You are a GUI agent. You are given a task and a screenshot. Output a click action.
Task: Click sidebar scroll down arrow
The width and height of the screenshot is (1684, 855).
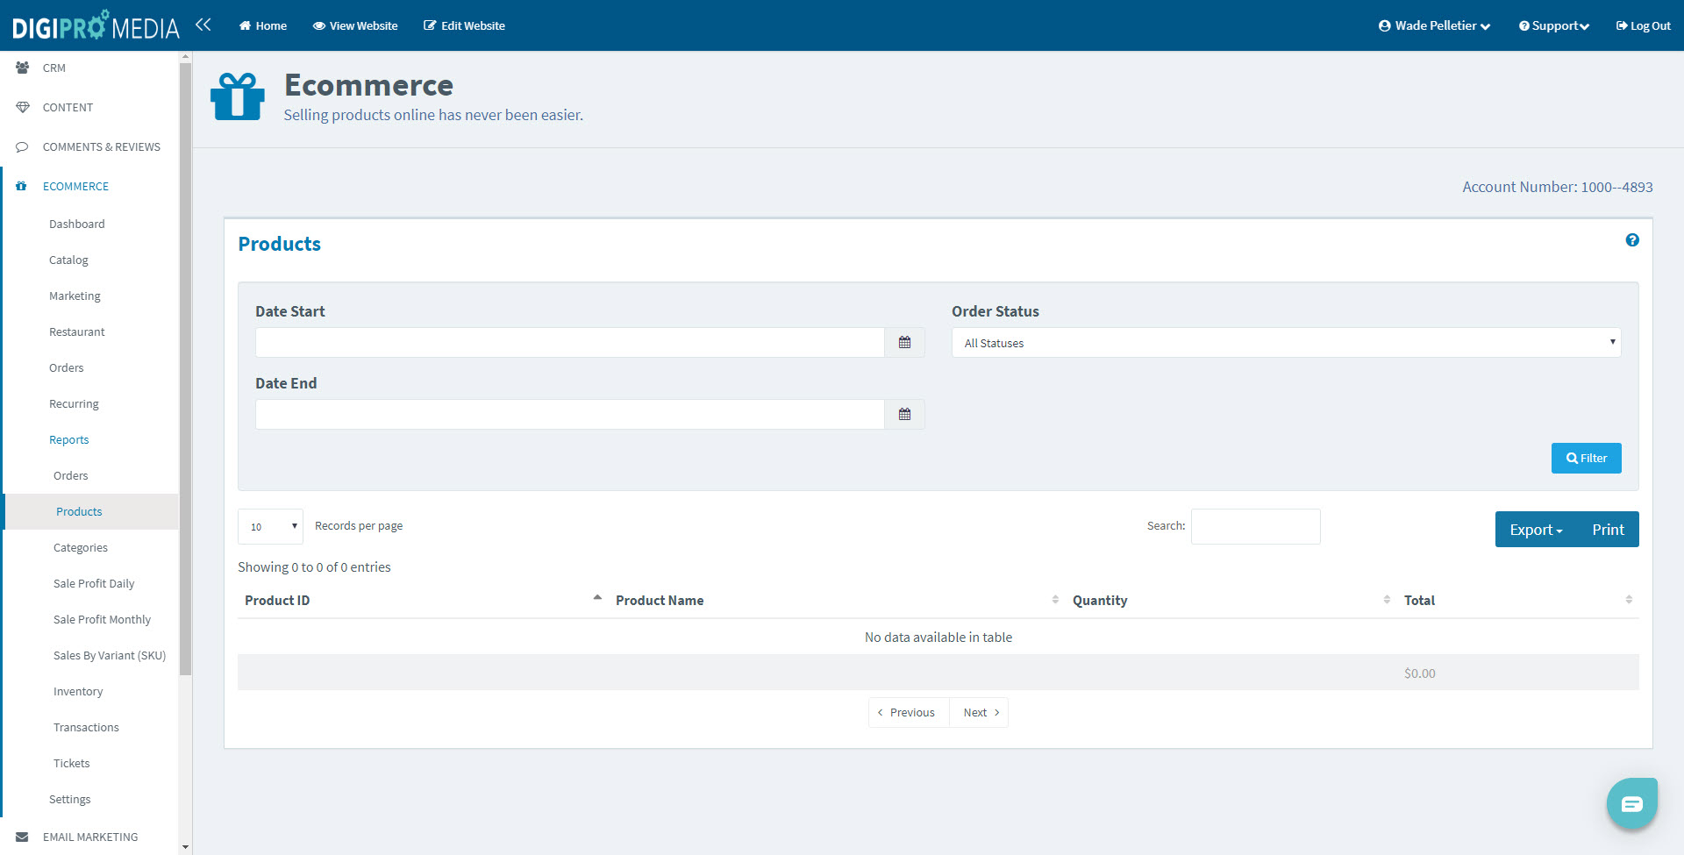pyautogui.click(x=185, y=847)
